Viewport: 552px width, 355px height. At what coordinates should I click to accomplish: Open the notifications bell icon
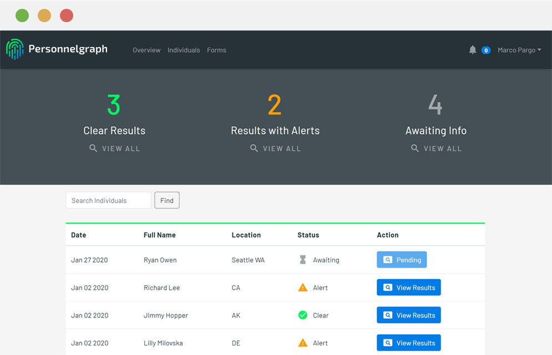pyautogui.click(x=473, y=50)
